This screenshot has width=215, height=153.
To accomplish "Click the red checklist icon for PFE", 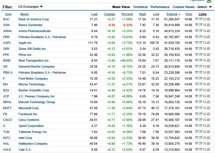I will click(209, 55).
